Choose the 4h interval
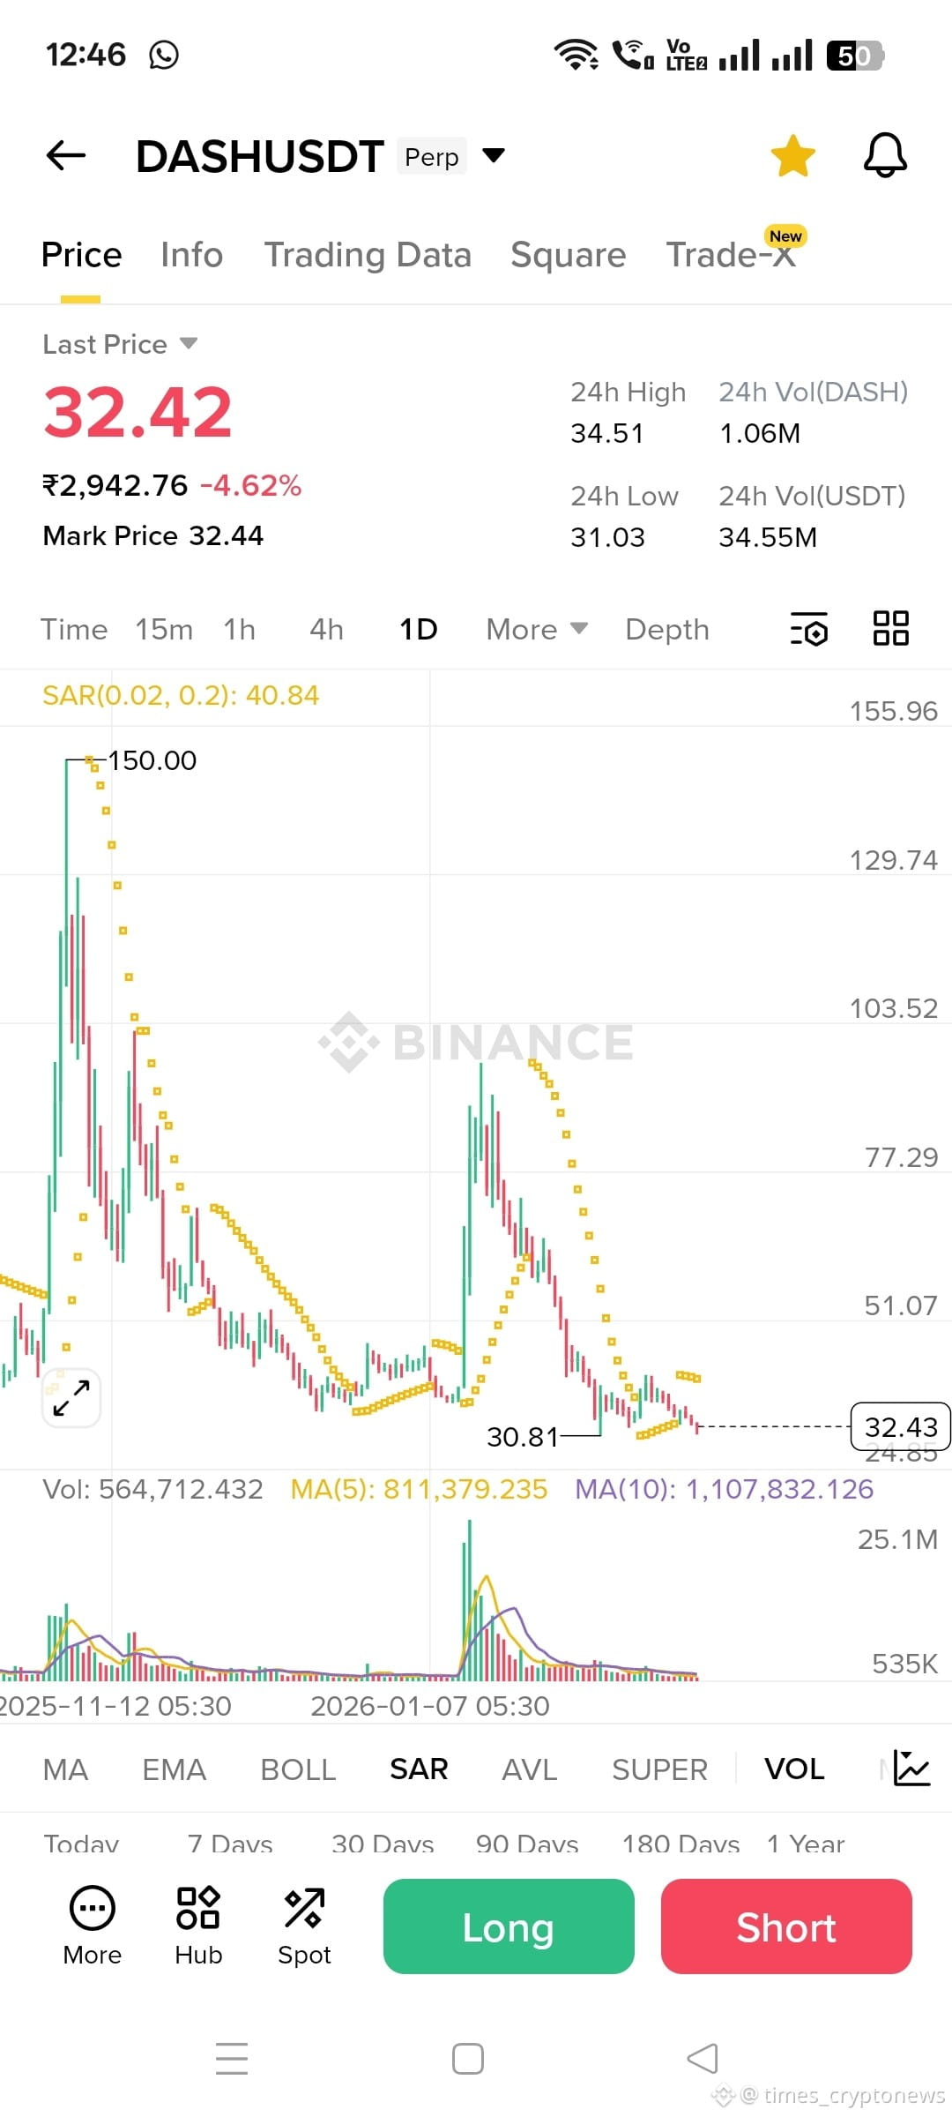Viewport: 952px width, 2117px height. click(x=326, y=630)
